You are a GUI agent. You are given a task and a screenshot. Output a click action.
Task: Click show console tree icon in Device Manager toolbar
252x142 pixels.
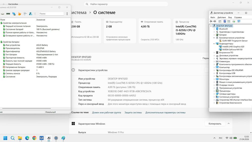220,21
